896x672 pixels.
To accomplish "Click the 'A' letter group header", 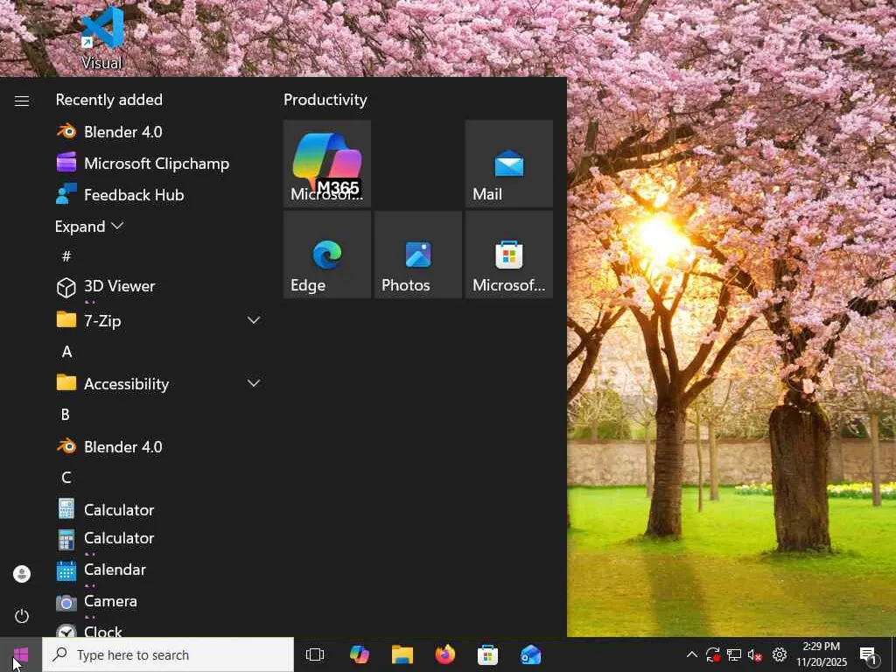I will point(66,352).
